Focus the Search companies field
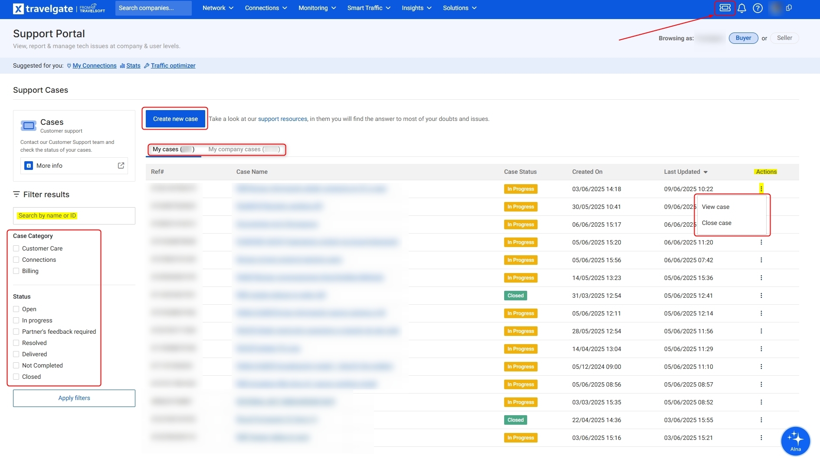The image size is (820, 462). (153, 8)
